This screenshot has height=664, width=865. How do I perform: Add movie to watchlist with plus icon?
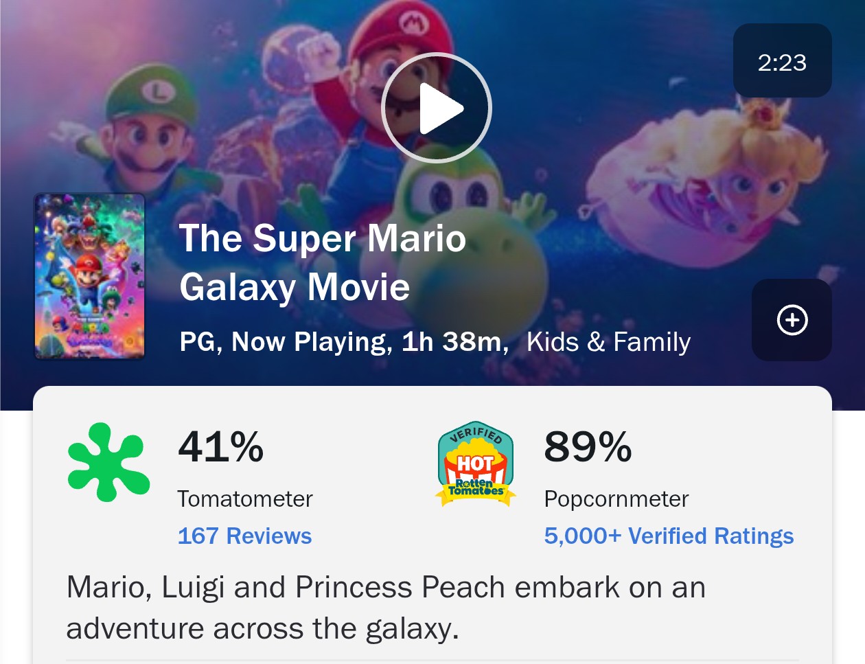point(792,320)
